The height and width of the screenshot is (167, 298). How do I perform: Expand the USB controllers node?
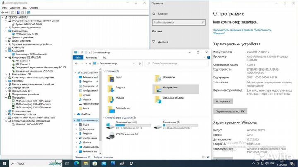point(6,74)
